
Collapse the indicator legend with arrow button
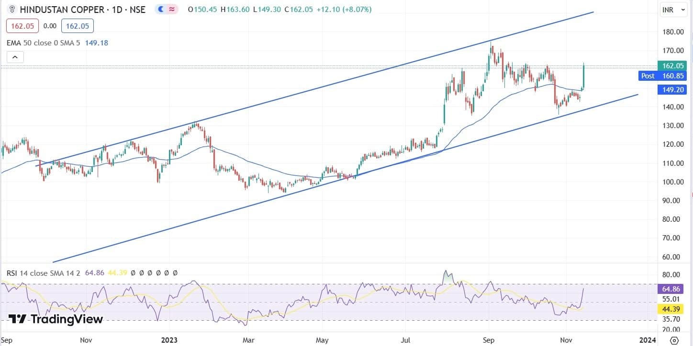point(15,57)
